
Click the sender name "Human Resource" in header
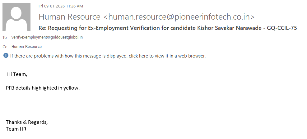click(69, 16)
